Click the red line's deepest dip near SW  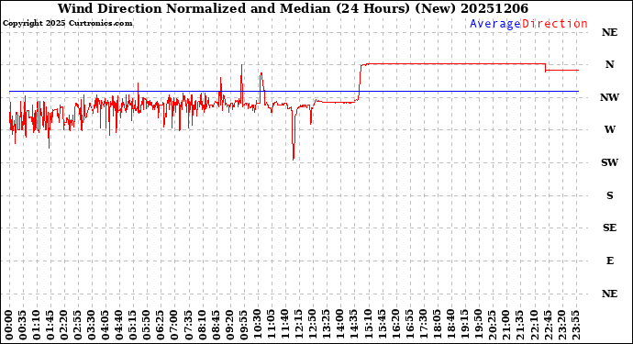pos(294,159)
